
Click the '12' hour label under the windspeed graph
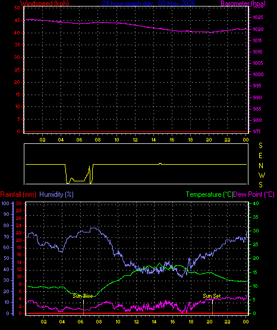(x=135, y=140)
